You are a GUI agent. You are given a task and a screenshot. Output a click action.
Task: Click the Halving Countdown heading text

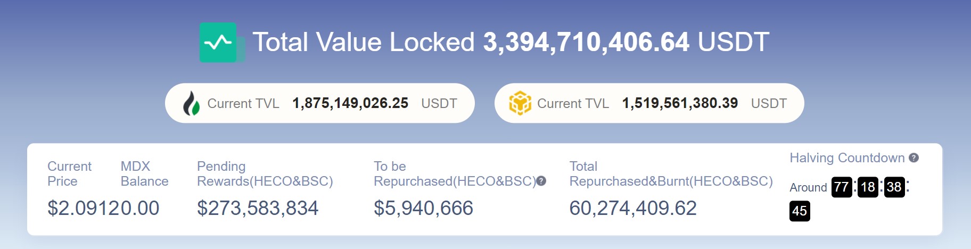[x=847, y=158]
